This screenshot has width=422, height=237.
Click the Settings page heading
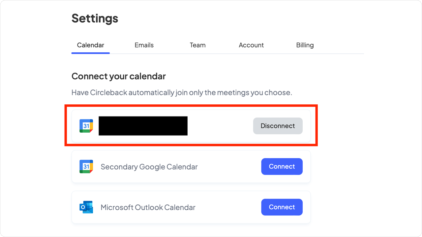(x=95, y=18)
